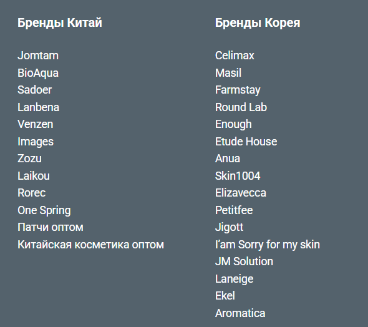Go to the Lanbena brand link

pos(38,107)
